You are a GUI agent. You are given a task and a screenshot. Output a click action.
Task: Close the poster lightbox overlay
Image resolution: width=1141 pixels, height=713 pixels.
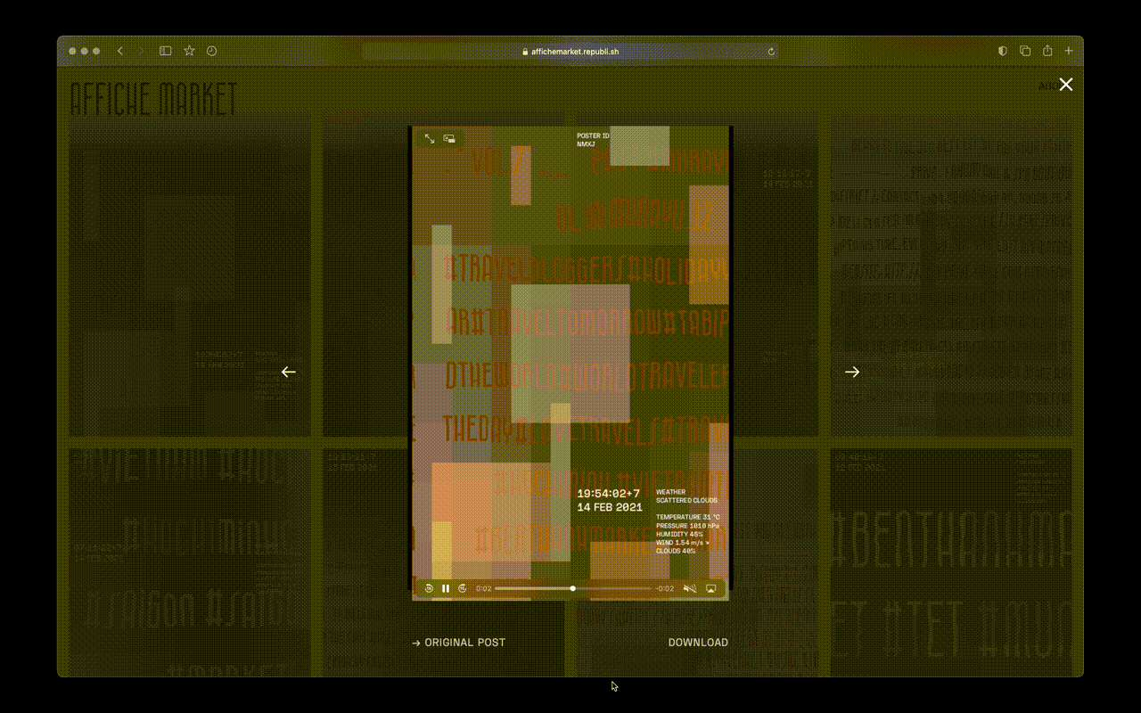tap(1065, 85)
